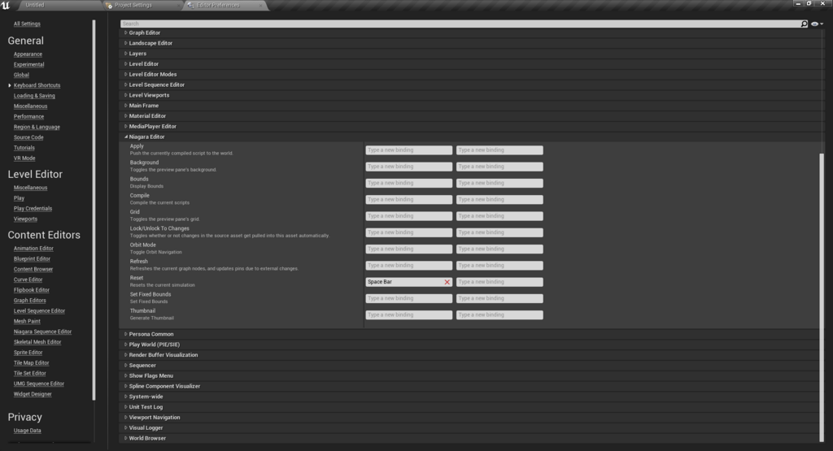Viewport: 833px width, 451px height.
Task: Open Region & Language settings
Action: click(37, 128)
